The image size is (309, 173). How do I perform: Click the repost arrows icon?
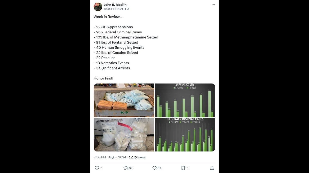click(126, 168)
